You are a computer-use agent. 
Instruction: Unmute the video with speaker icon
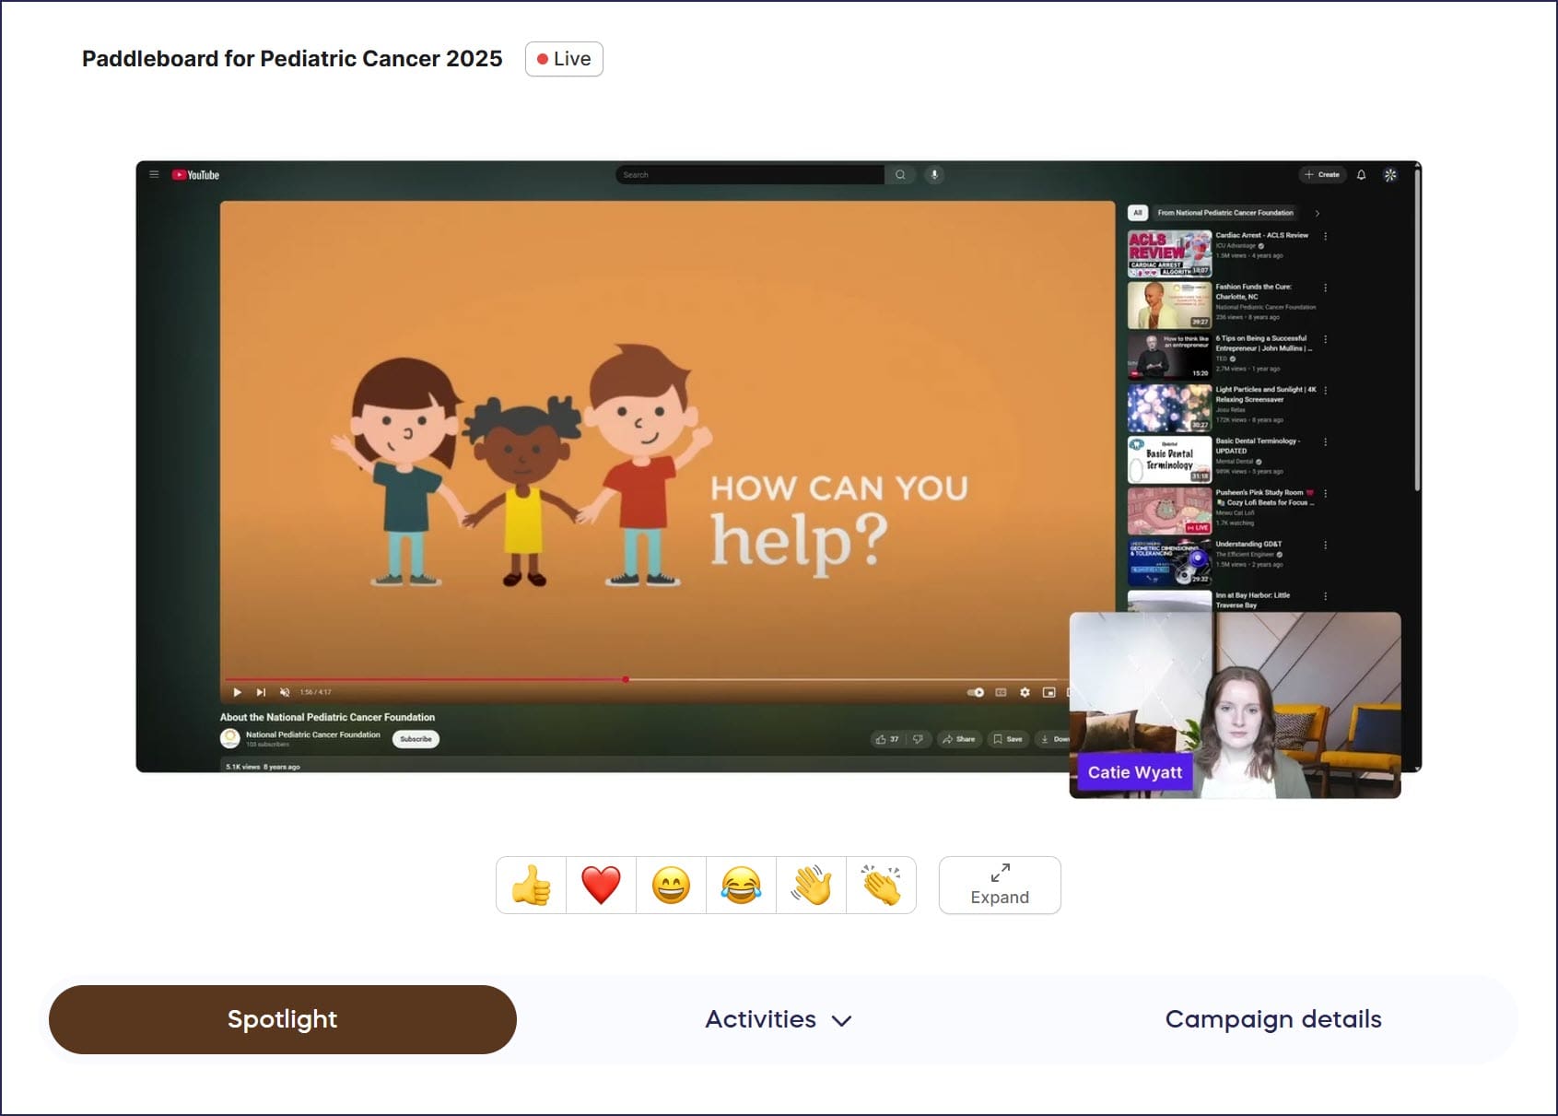tap(285, 692)
